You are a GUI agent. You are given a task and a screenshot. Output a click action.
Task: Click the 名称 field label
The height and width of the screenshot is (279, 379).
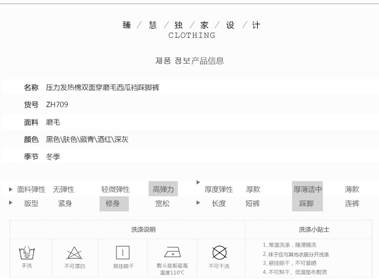coord(31,87)
